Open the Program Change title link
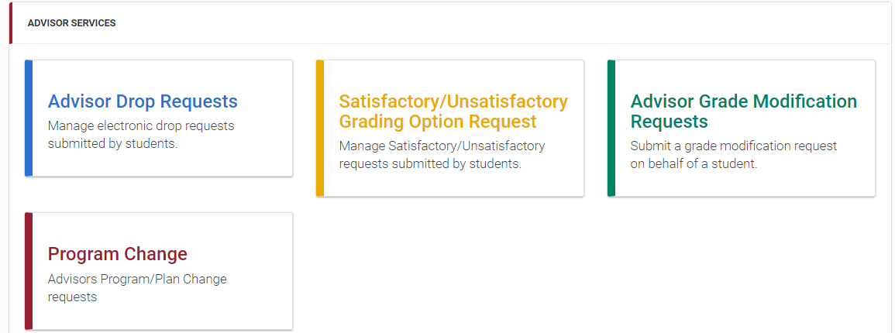Screen dimensions: 895x333 (x=118, y=254)
